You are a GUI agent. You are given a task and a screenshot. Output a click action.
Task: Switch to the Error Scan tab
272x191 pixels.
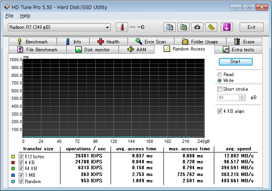click(x=151, y=41)
